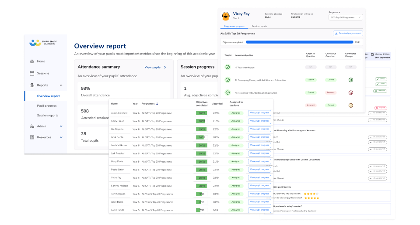
Task: Click the Home house icon in sidebar
Action: (32, 61)
